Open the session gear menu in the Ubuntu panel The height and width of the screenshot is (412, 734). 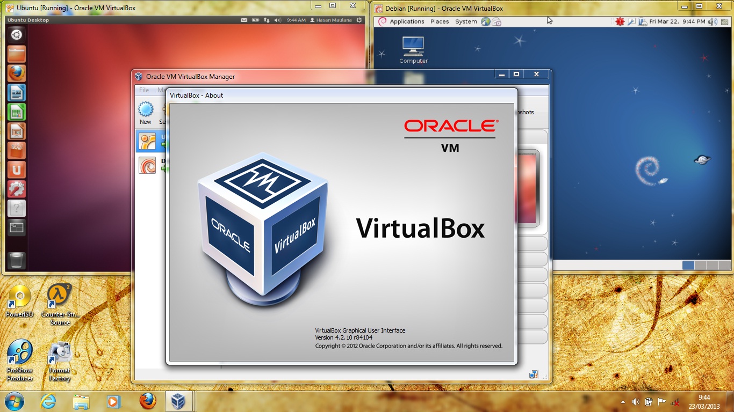(x=360, y=20)
